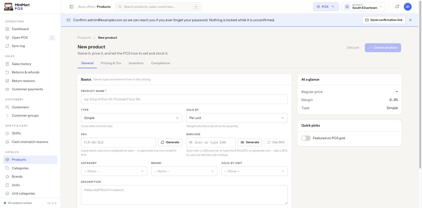The image size is (422, 208).
Task: Click the Discard button
Action: [353, 48]
